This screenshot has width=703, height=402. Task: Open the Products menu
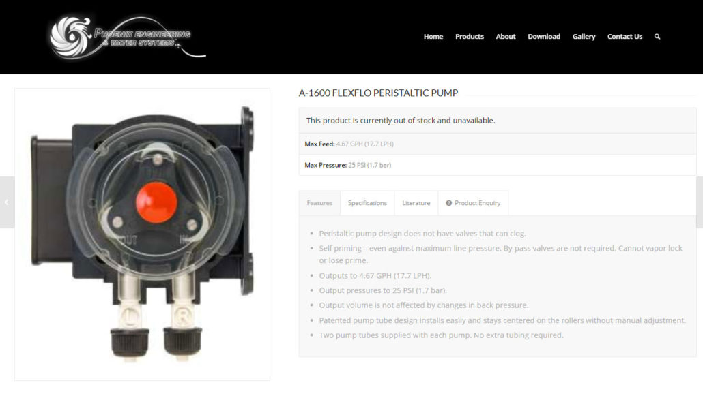[x=470, y=37]
